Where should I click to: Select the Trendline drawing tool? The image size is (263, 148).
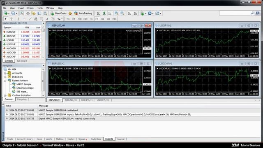pos(30,19)
